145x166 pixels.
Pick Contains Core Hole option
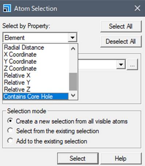click(x=35, y=96)
